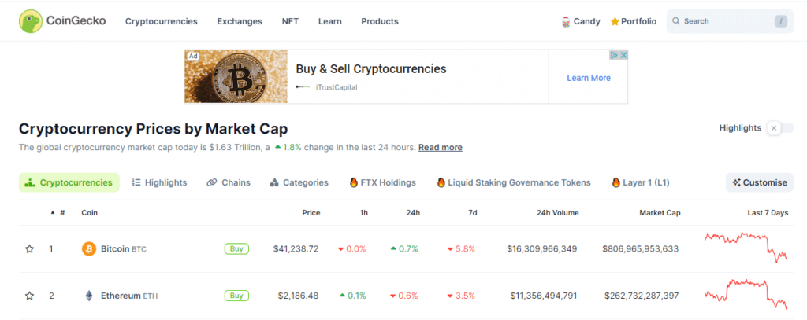The image size is (807, 320).
Task: Click the Search input field
Action: tap(723, 21)
